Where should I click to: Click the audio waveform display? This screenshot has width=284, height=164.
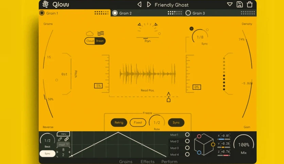147,74
